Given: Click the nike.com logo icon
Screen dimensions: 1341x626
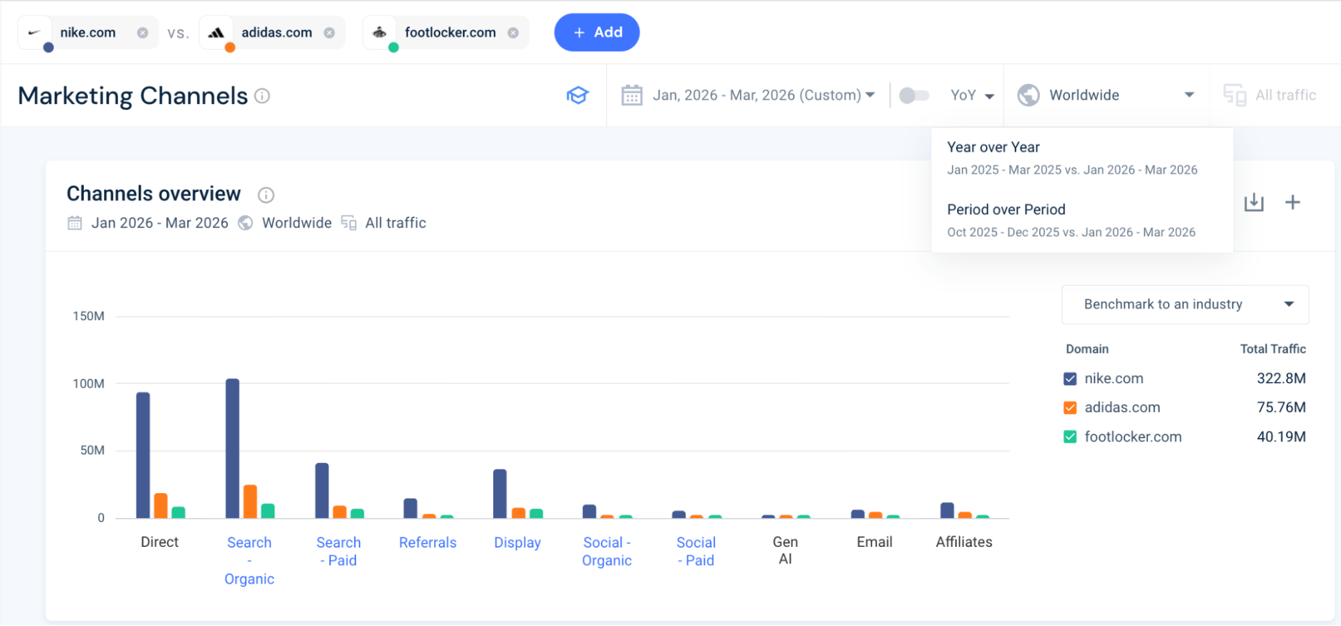Looking at the screenshot, I should [34, 32].
